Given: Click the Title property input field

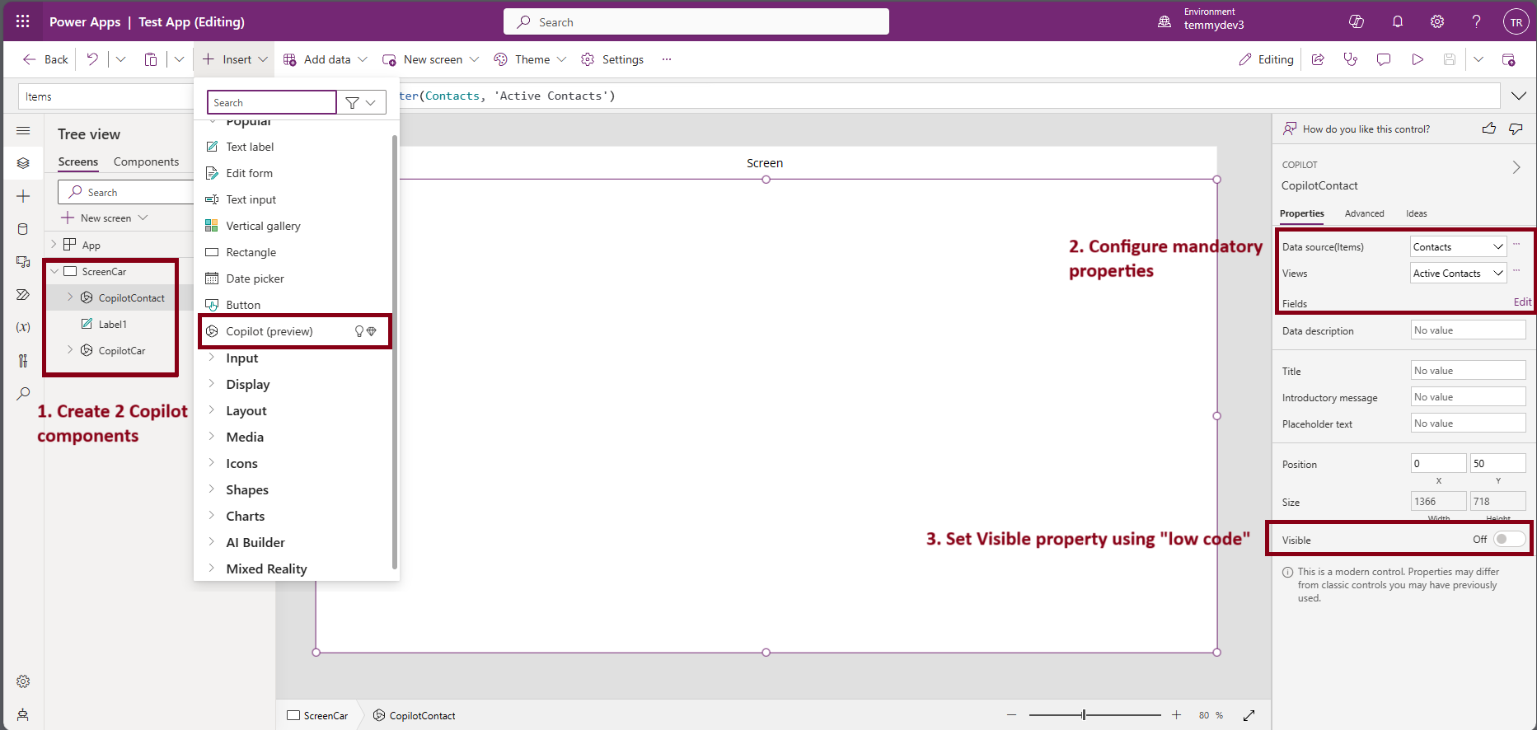Looking at the screenshot, I should pyautogui.click(x=1468, y=371).
